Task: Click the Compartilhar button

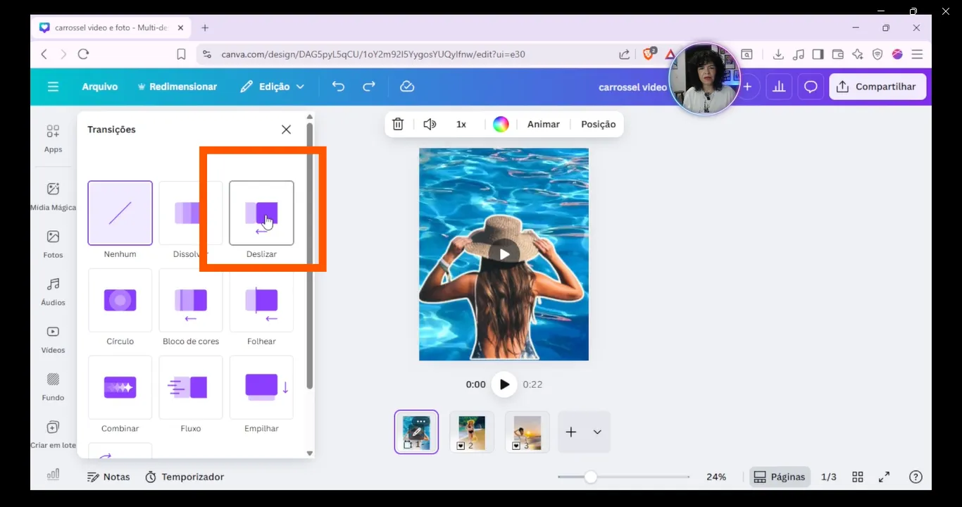Action: (877, 87)
